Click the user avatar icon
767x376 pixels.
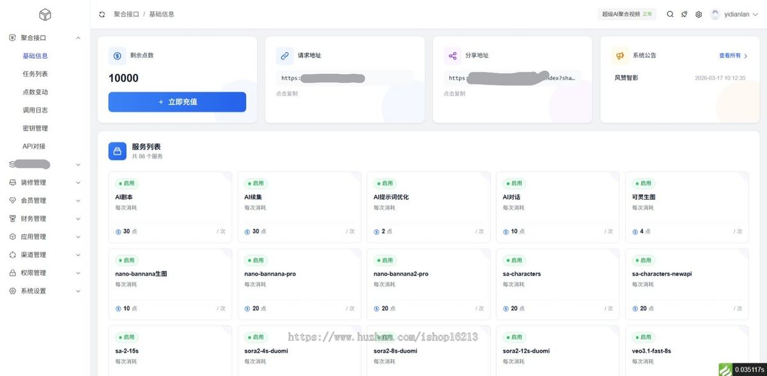click(715, 14)
